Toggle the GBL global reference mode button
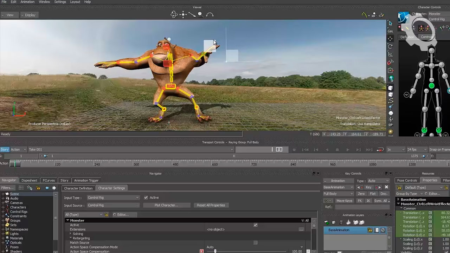 (390, 31)
